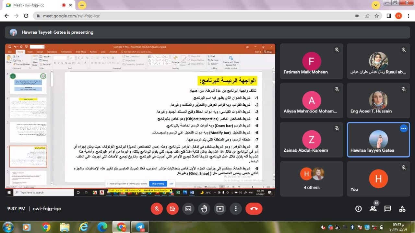Toggle the camera on or off

coord(172,209)
